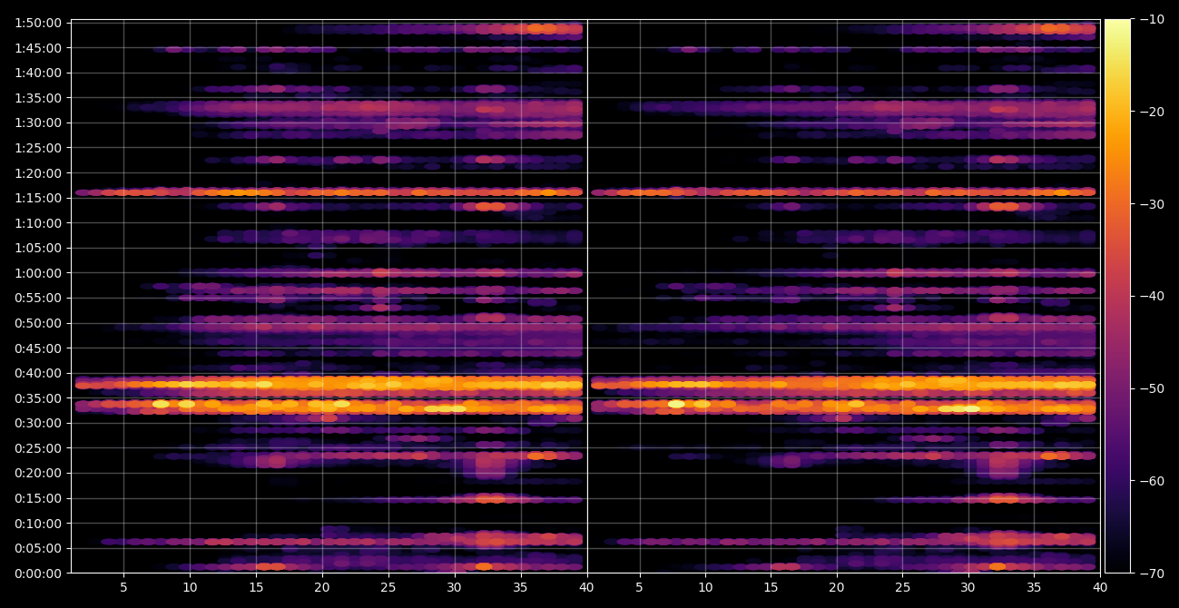Click the left plot's 15 x-axis label
This screenshot has width=1179, height=608.
pyautogui.click(x=256, y=588)
